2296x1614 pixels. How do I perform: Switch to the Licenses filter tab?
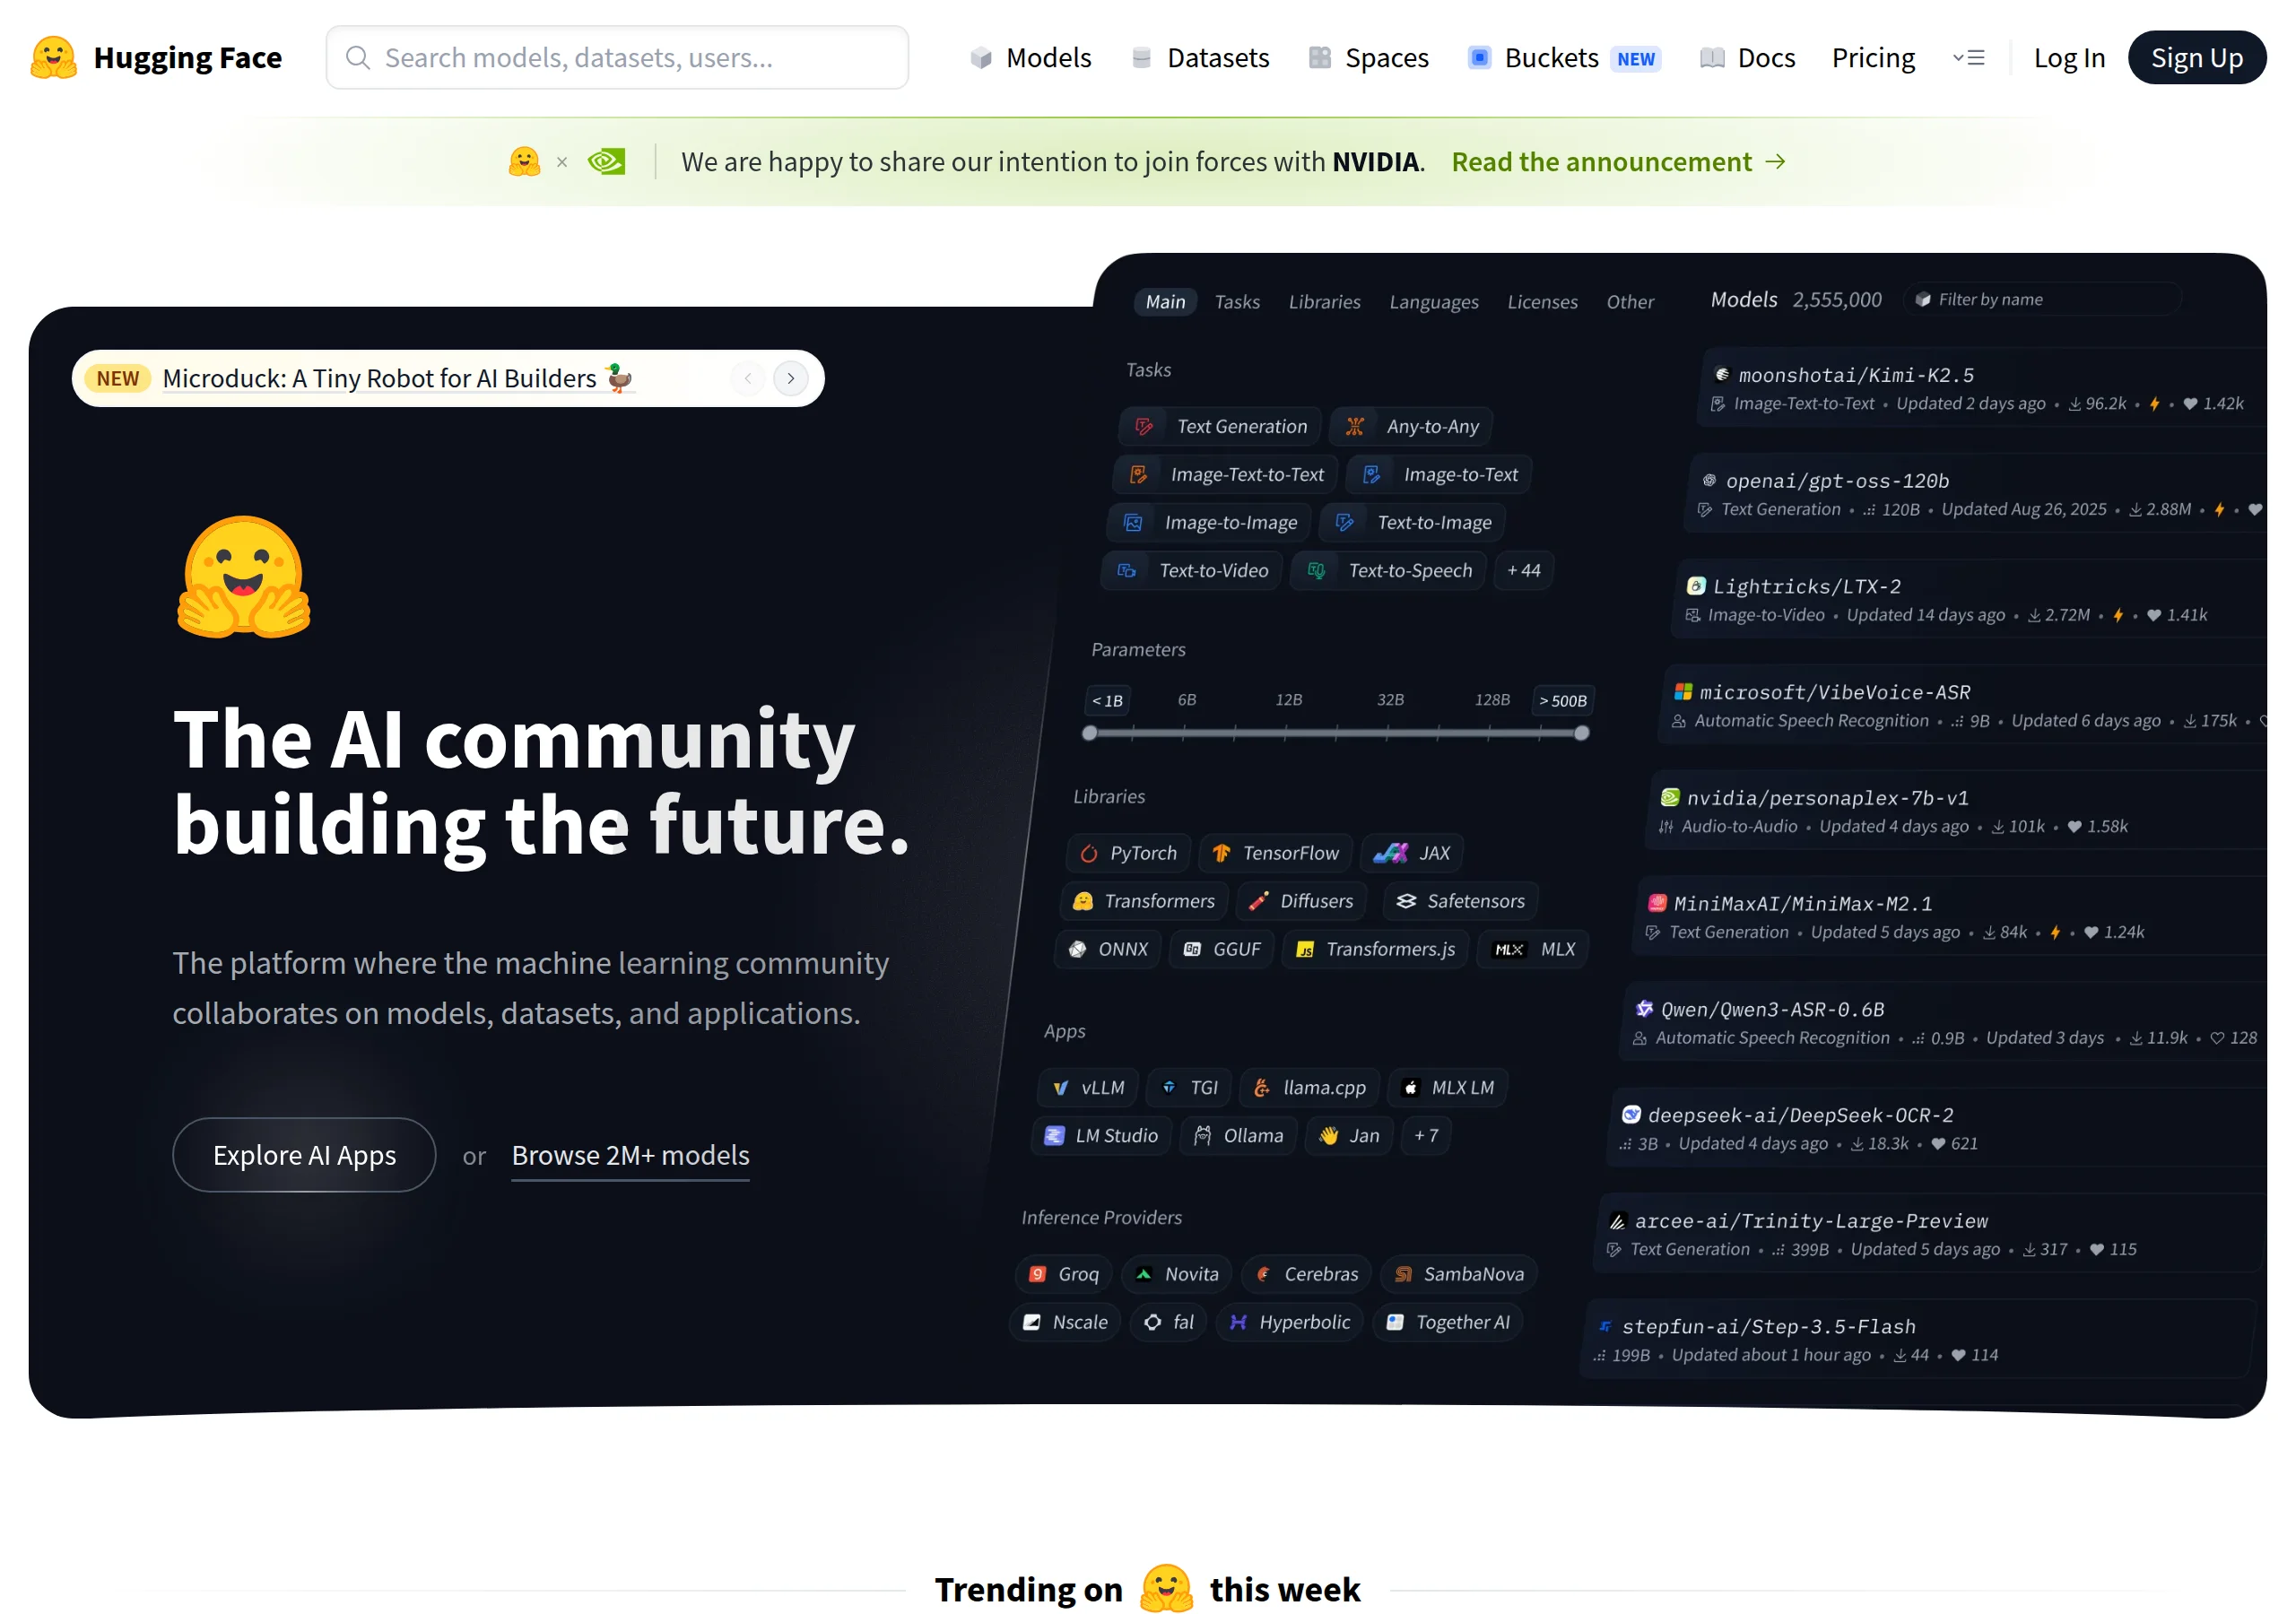point(1542,301)
